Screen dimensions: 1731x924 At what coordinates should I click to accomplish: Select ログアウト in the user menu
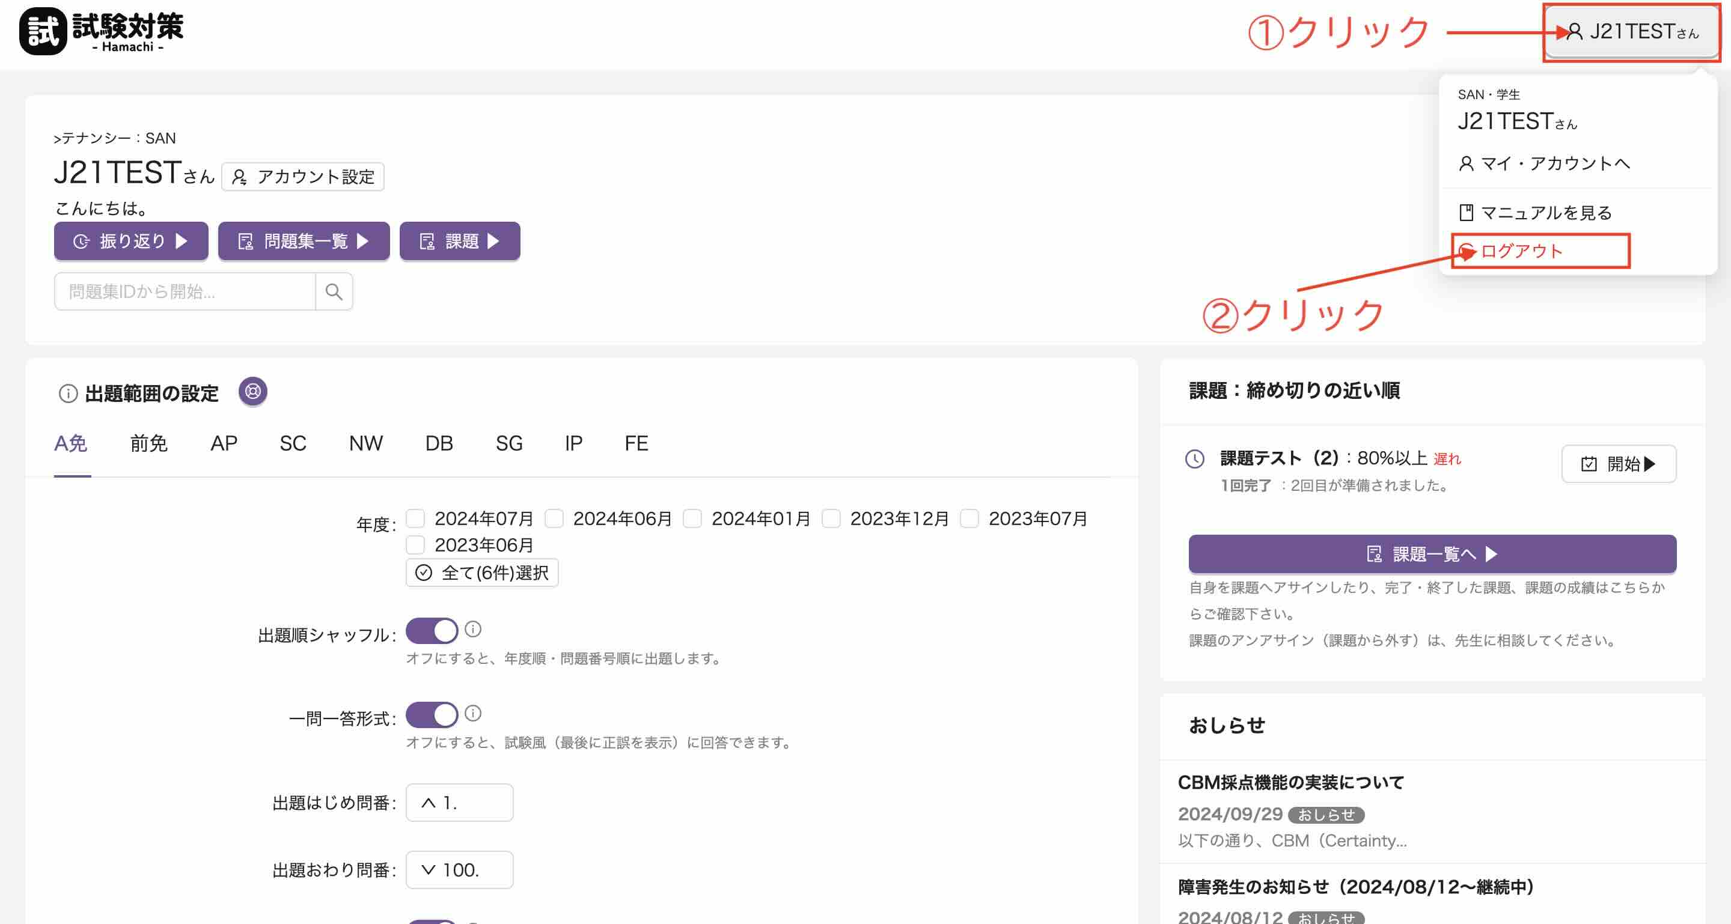1521,251
